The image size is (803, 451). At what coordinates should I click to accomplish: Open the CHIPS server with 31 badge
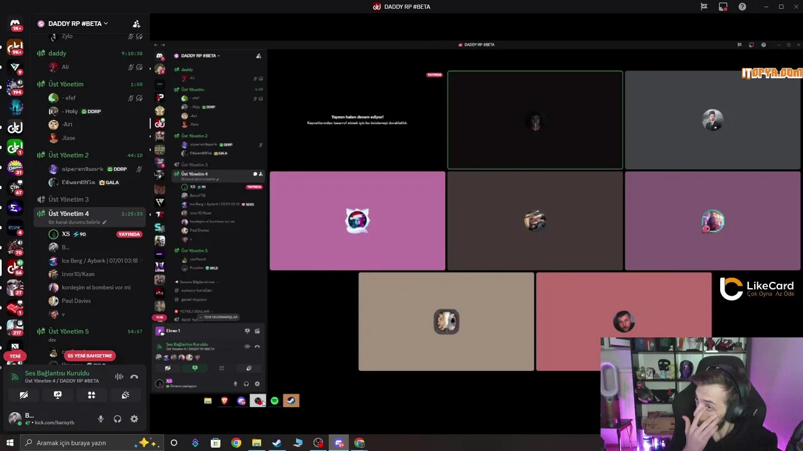pos(15,167)
